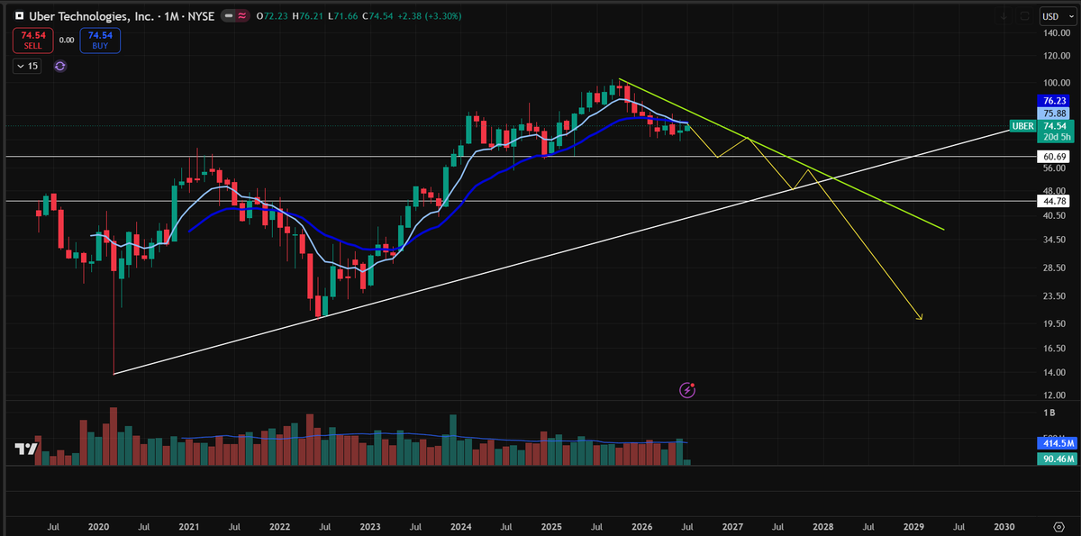Viewport: 1081px width, 536px height.
Task: Click the green UBER symbol price label
Action: pyautogui.click(x=1022, y=126)
